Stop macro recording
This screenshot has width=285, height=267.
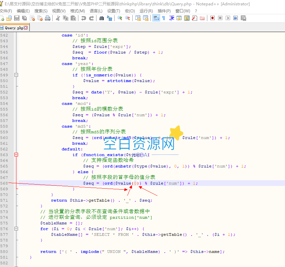(x=220, y=18)
